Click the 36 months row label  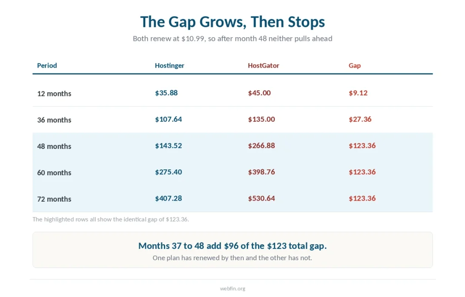tap(54, 120)
